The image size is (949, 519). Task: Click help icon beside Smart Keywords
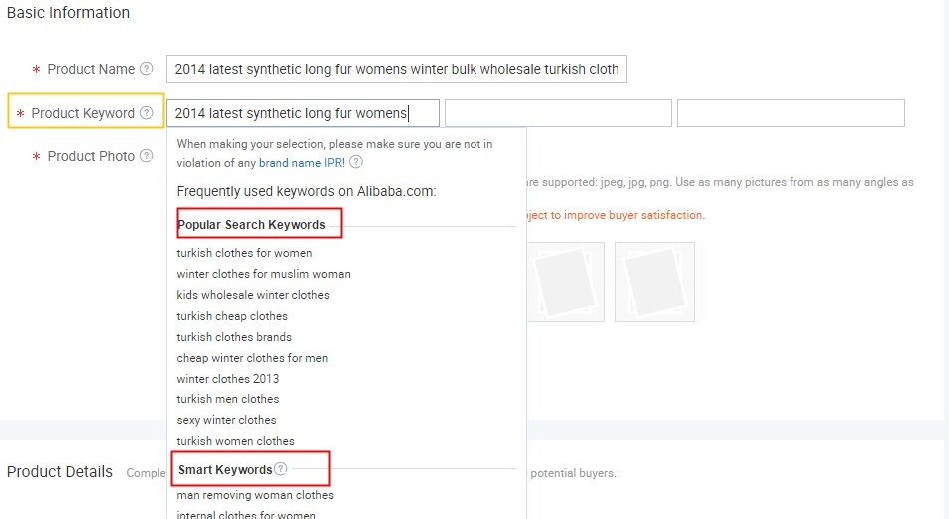281,469
